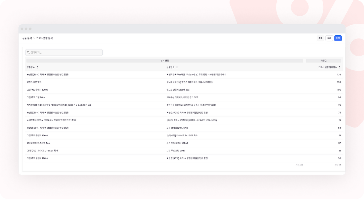
Task: Select 쌀로 만든 마스크팩 4ea in the 37 row
Action: [38, 143]
